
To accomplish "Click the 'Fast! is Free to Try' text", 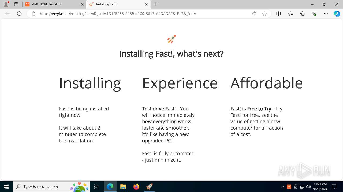I will coord(251,109).
